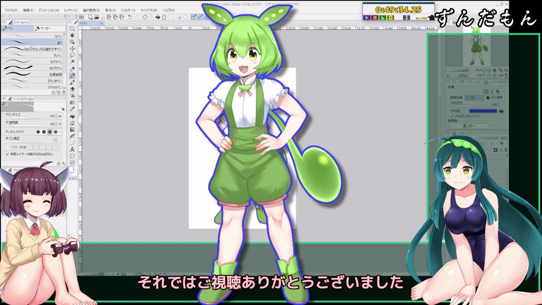The image size is (542, 305).
Task: Click the Redo arrow in command bar
Action: (x=137, y=17)
